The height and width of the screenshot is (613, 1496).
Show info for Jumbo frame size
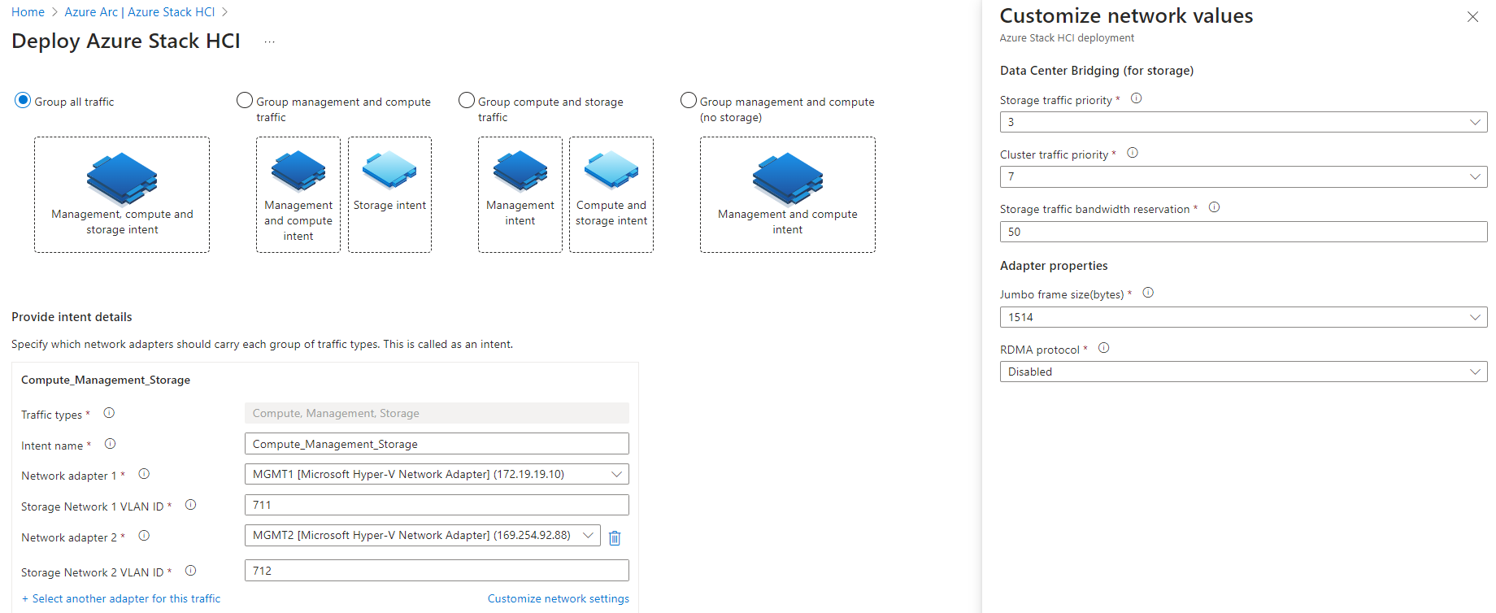point(1149,293)
